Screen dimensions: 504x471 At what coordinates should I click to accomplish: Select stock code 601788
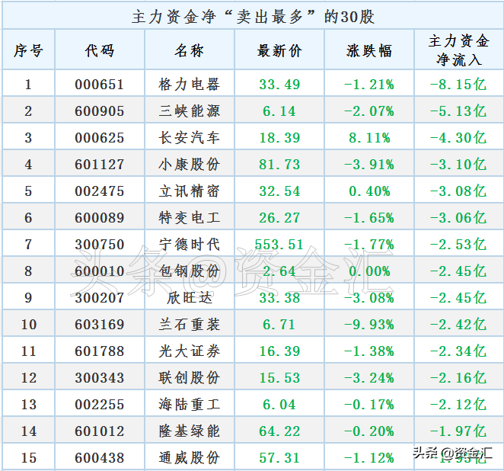100,351
